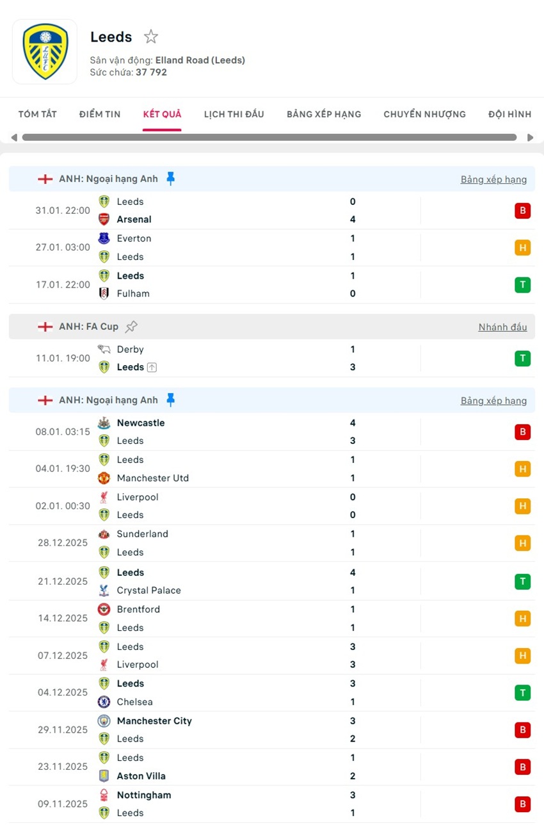Open the Nhánh đấu link
The width and height of the screenshot is (544, 830).
502,327
